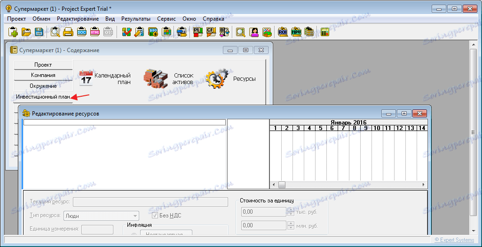Click the timeline scroll right arrow
This screenshot has width=482, height=247.
click(x=424, y=185)
